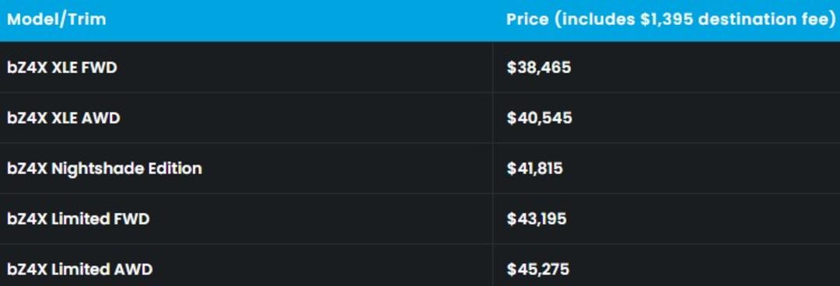Click the bZ4X XLE AWD row label

(63, 118)
